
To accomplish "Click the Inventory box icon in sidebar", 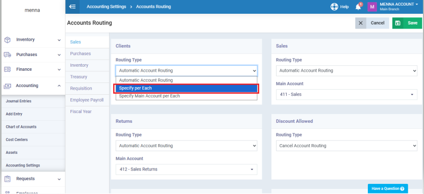I will 7,40.
